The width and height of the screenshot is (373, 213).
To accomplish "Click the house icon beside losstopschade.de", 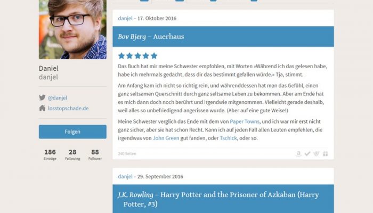I will [x=42, y=108].
